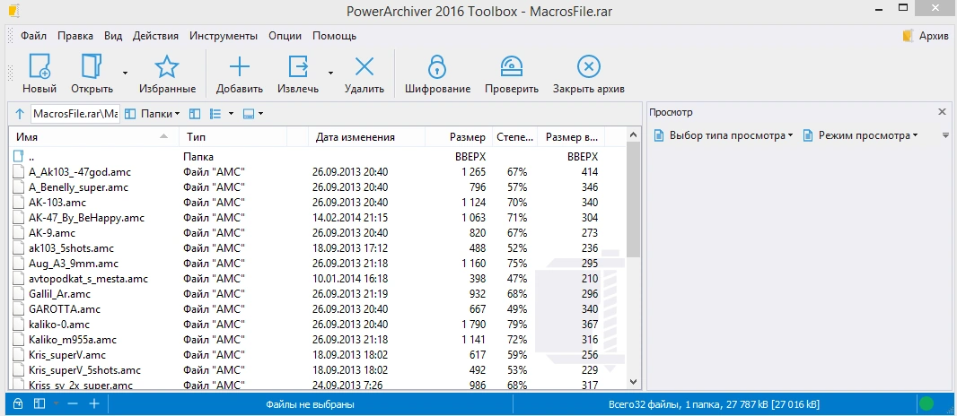The width and height of the screenshot is (957, 416).
Task: Click the green status indicator circle
Action: (926, 403)
